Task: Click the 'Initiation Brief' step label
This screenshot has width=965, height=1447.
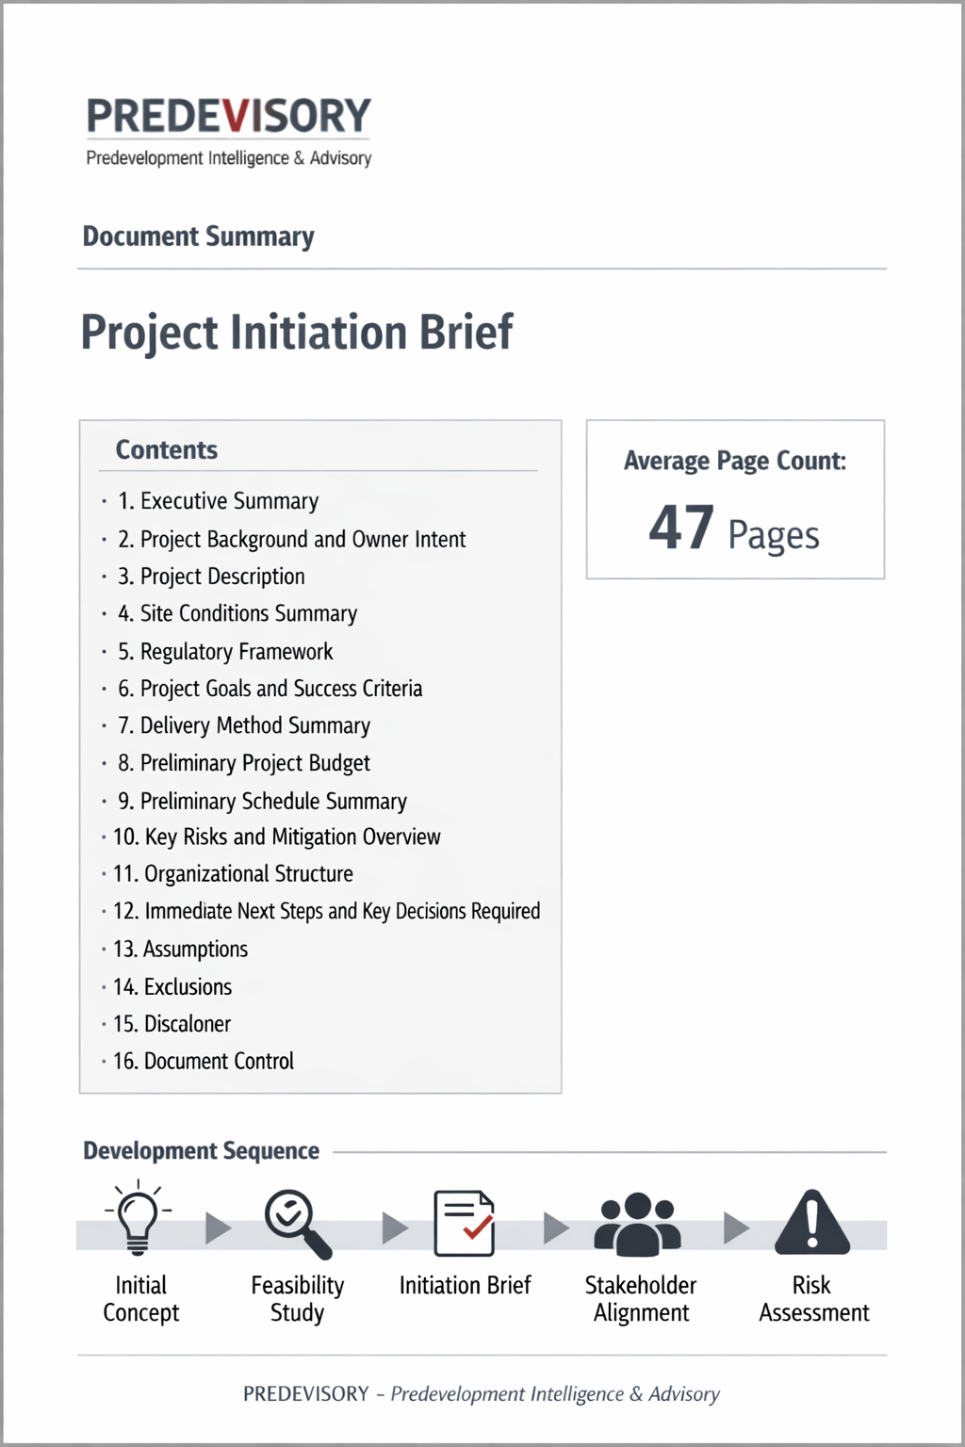Action: 465,1286
